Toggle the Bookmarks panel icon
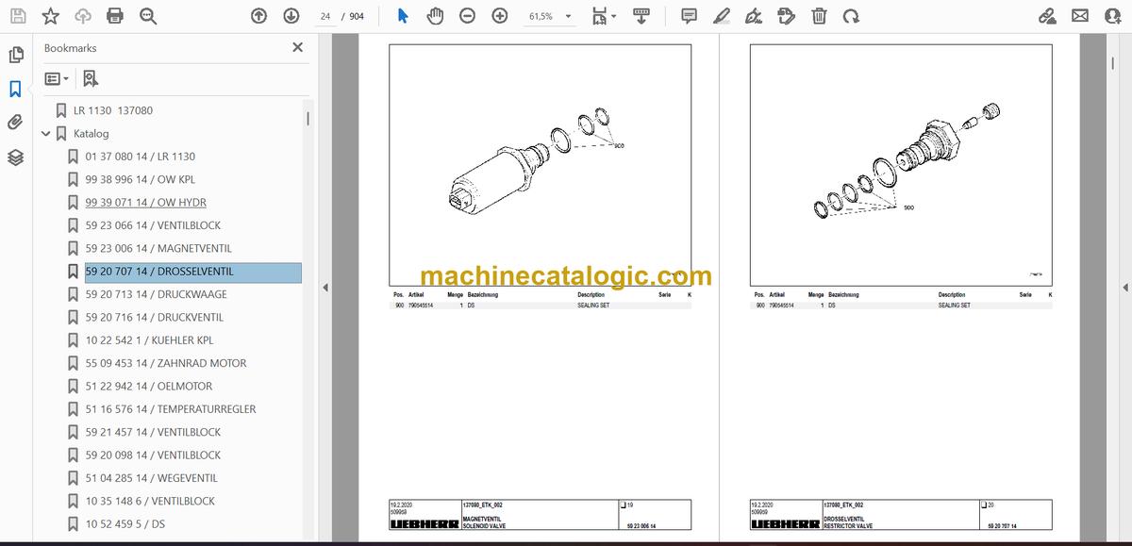The image size is (1132, 546). [15, 89]
